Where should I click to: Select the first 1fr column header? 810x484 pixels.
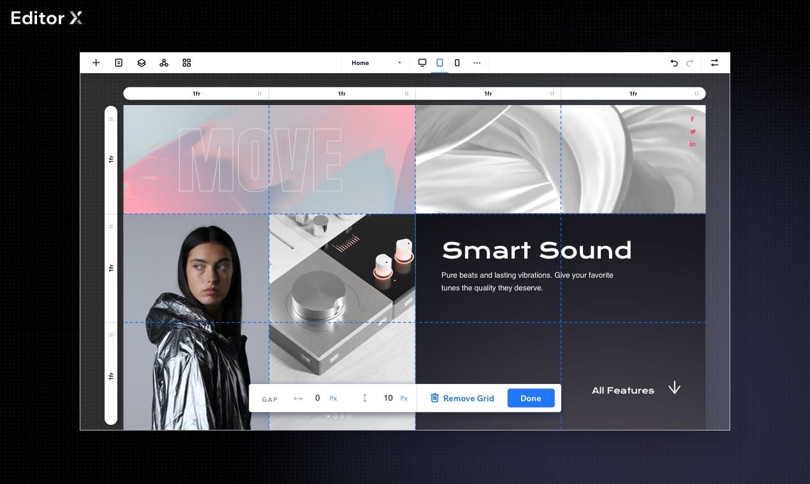(196, 94)
